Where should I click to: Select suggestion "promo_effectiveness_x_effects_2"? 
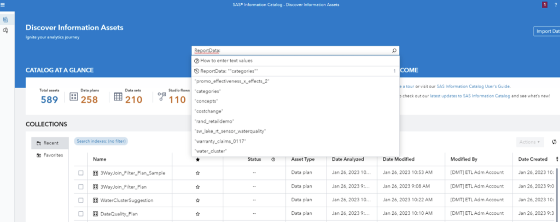click(x=295, y=81)
